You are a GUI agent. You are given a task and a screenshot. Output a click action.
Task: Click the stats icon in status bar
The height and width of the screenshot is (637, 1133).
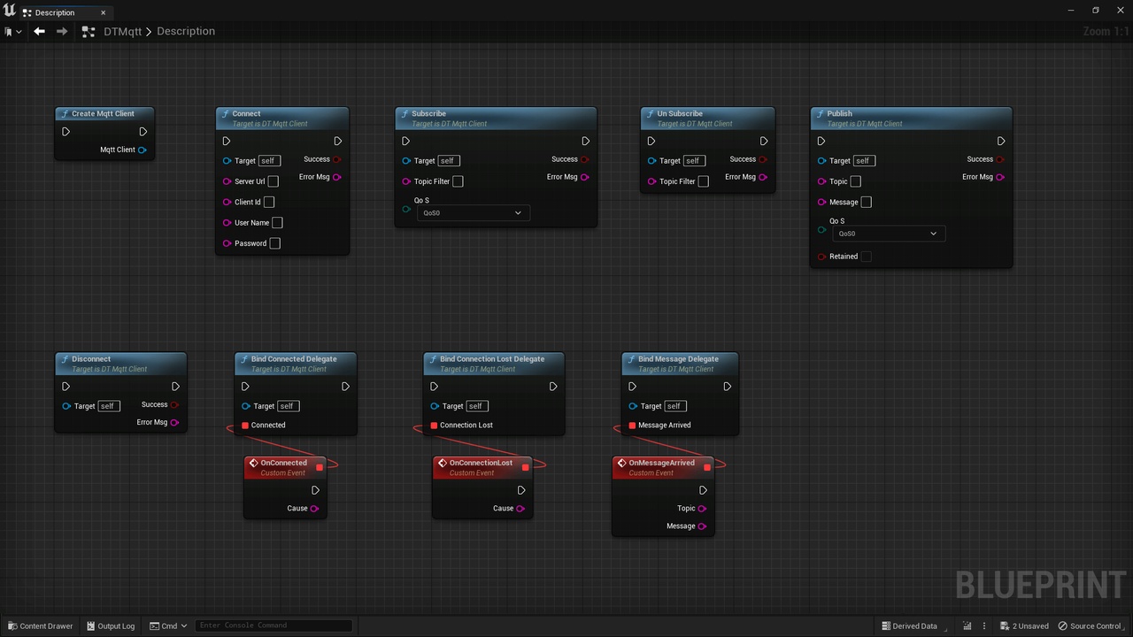click(967, 625)
